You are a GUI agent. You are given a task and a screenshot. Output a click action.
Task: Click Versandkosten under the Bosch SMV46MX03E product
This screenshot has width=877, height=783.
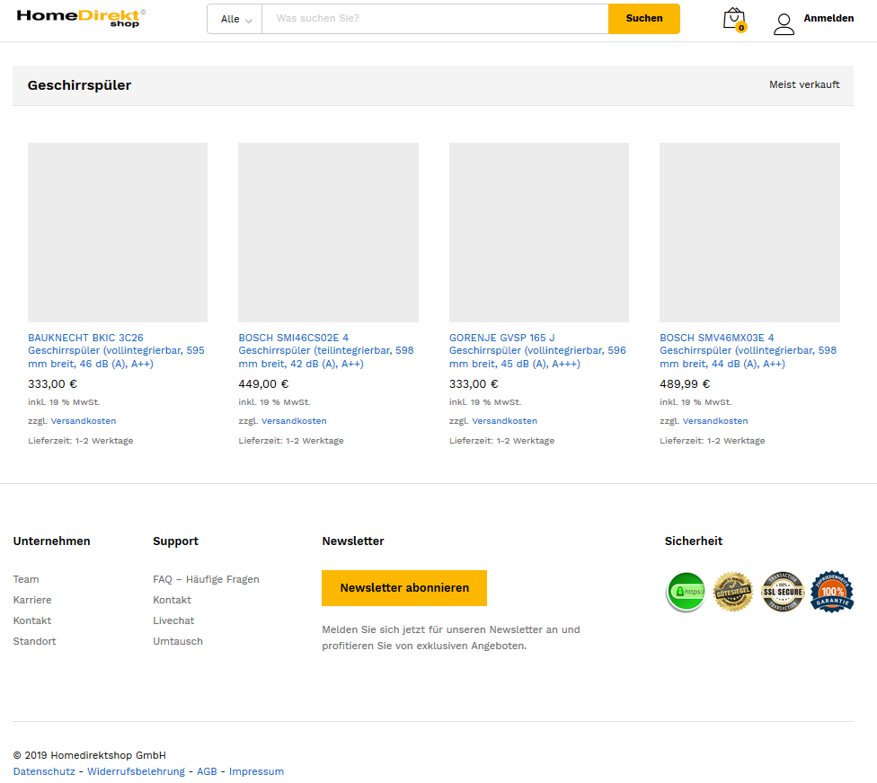(714, 421)
